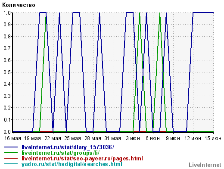Click the yadro.ru/stat/hsdigital/searches.html legend label

point(72,164)
